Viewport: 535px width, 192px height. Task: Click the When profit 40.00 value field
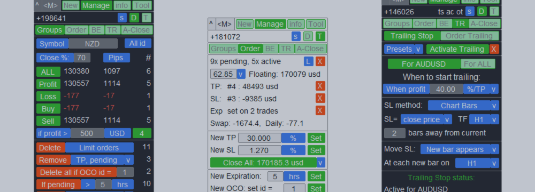446,89
